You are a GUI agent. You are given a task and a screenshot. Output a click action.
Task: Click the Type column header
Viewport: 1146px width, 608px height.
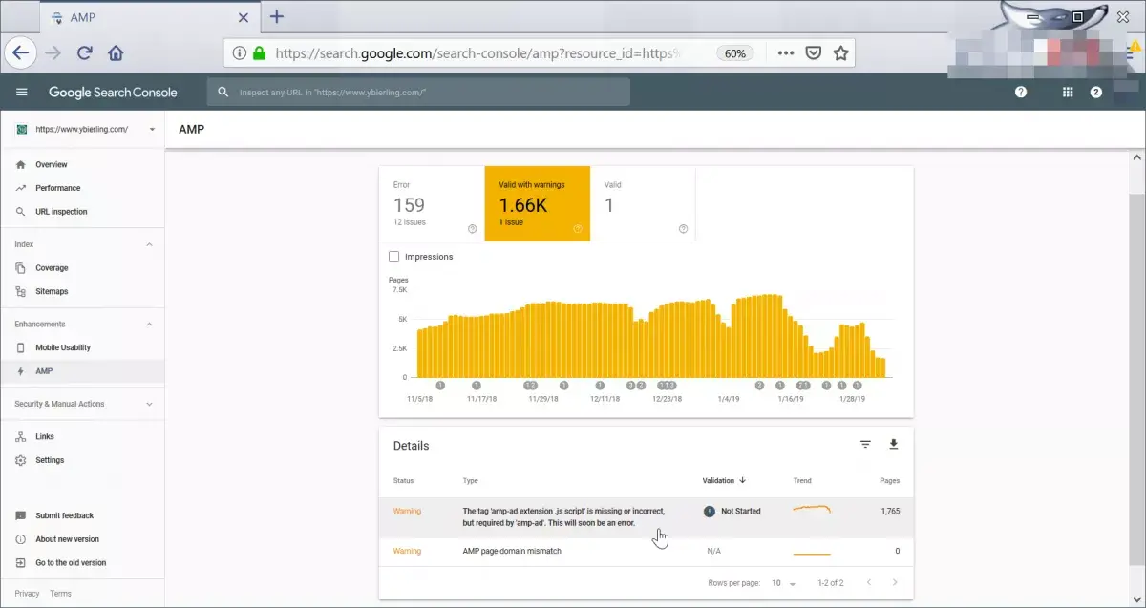click(x=470, y=480)
